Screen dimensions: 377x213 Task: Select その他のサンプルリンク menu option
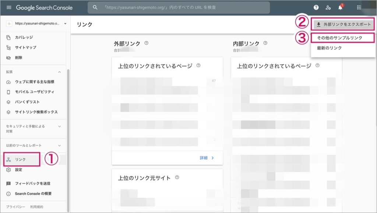[x=343, y=38]
